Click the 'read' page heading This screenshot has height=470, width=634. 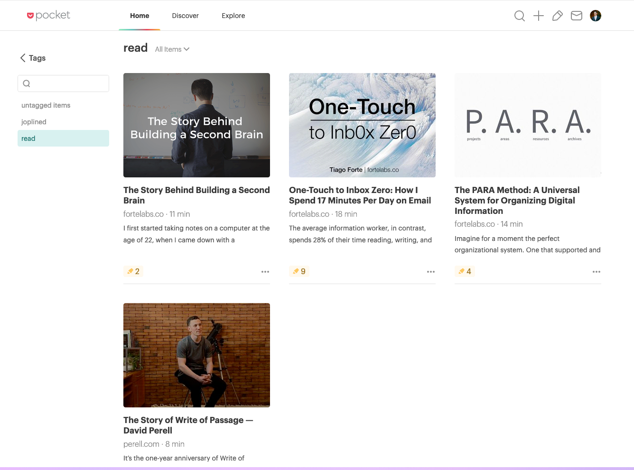pos(135,48)
